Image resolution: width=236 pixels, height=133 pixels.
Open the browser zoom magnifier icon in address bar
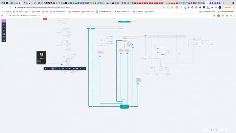point(168,7)
